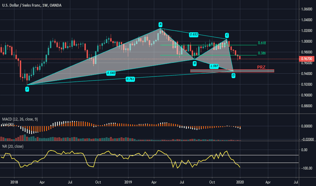The height and width of the screenshot is (186, 316).
Task: Select the 0.386 Fibonacci level label
Action: tap(261, 53)
